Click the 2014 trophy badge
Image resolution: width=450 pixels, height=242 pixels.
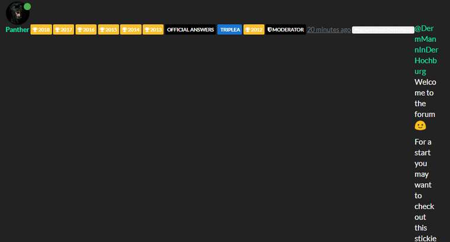pos(130,30)
